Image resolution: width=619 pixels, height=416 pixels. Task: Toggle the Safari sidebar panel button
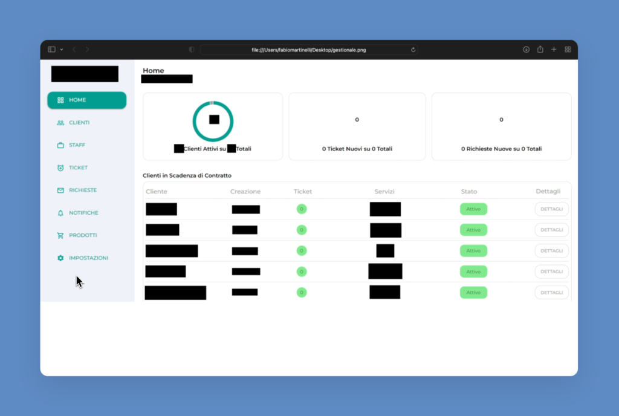point(52,50)
